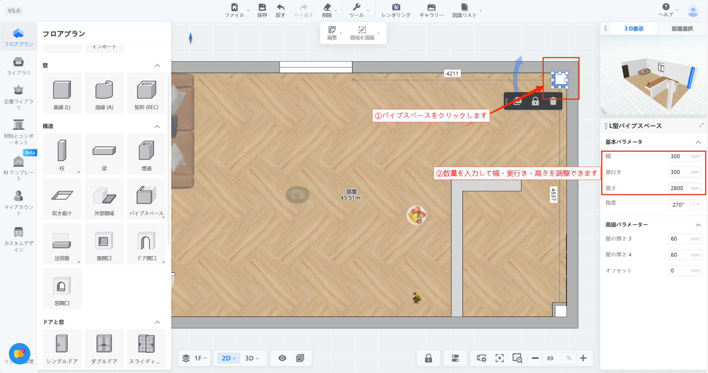Open マイアカウント in the sidebar
This screenshot has width=708, height=373.
(18, 203)
